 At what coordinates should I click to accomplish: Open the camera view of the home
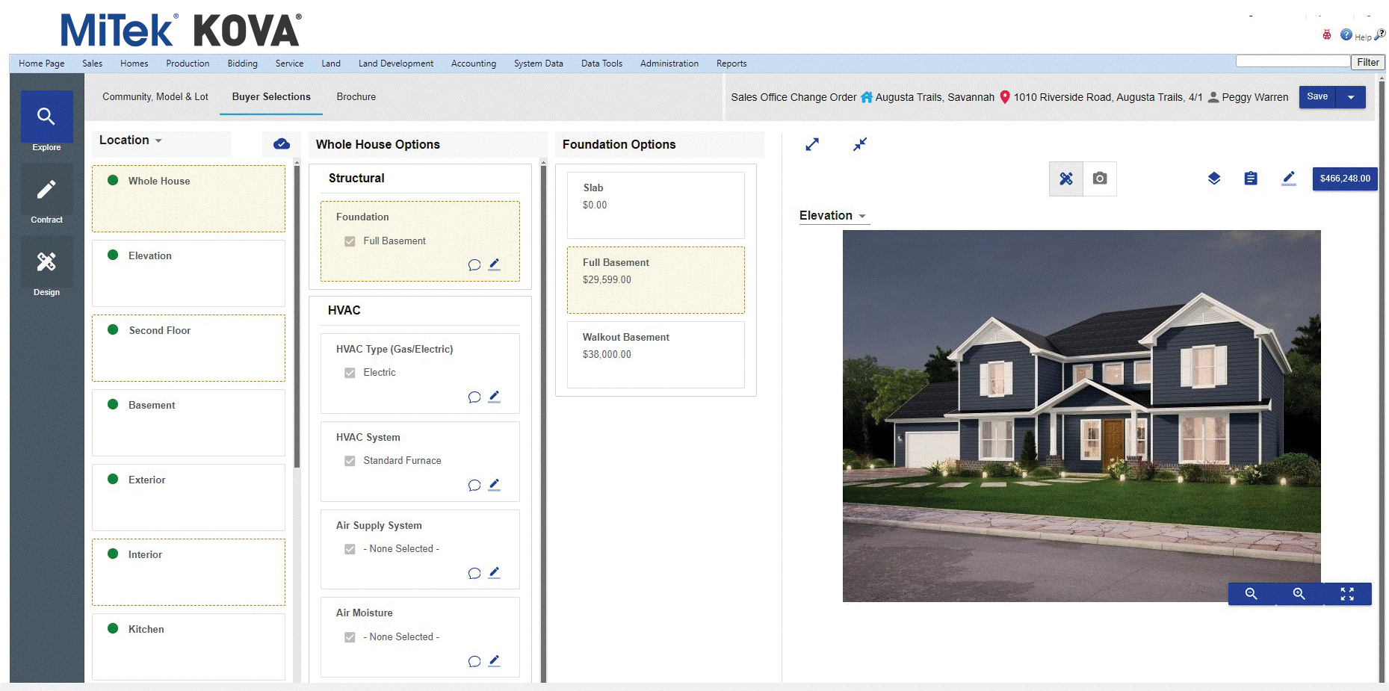1099,179
